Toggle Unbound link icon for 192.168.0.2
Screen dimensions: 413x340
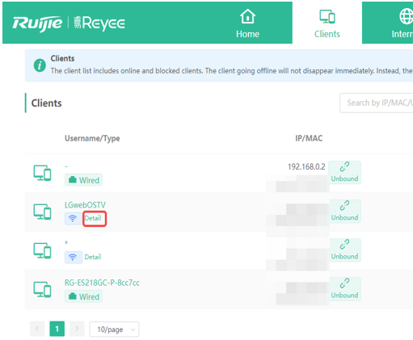pos(344,173)
